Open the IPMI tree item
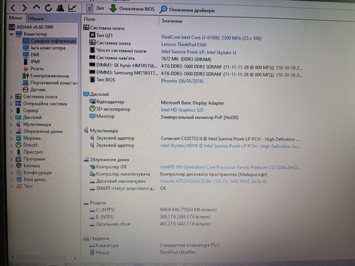 [x=32, y=62]
